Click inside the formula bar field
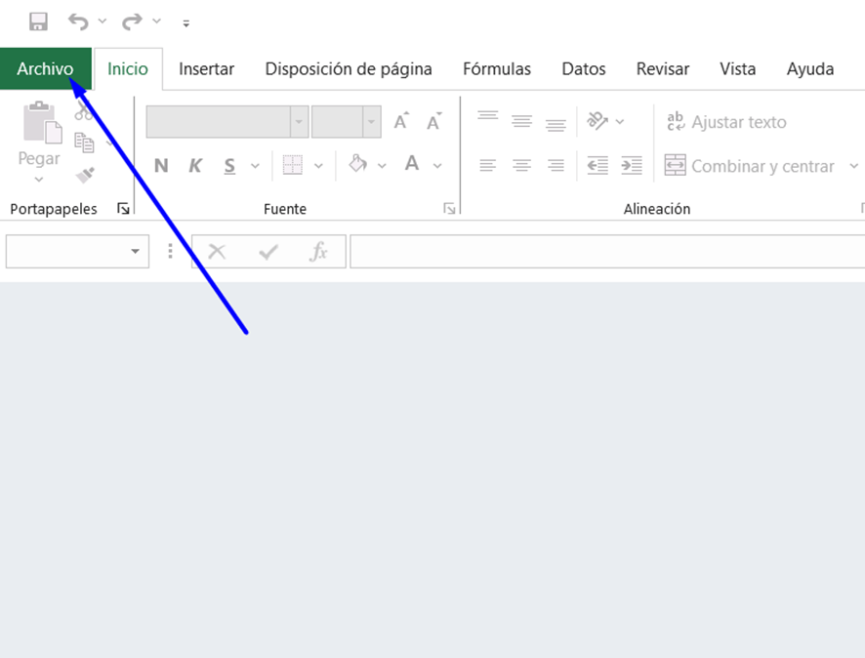 [607, 252]
